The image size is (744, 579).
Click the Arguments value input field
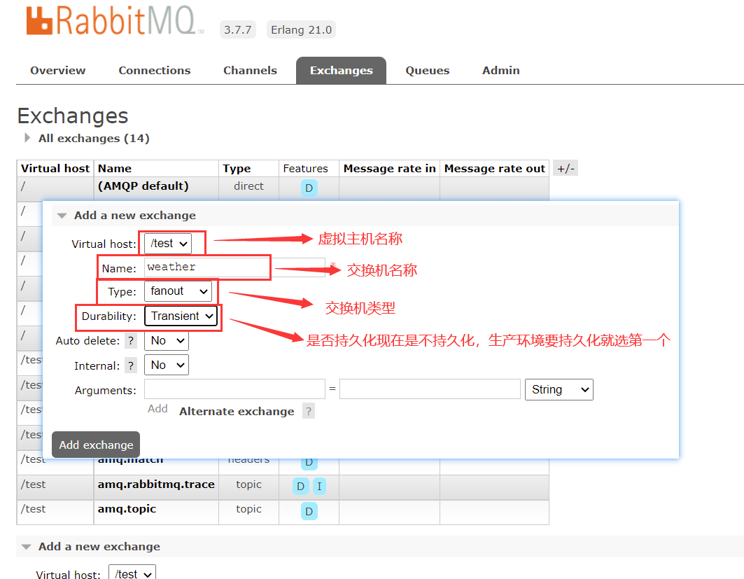pyautogui.click(x=430, y=389)
